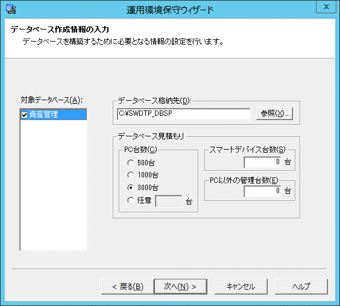The height and width of the screenshot is (306, 340).
Task: Click the wizard application icon in title bar
Action: click(x=11, y=9)
